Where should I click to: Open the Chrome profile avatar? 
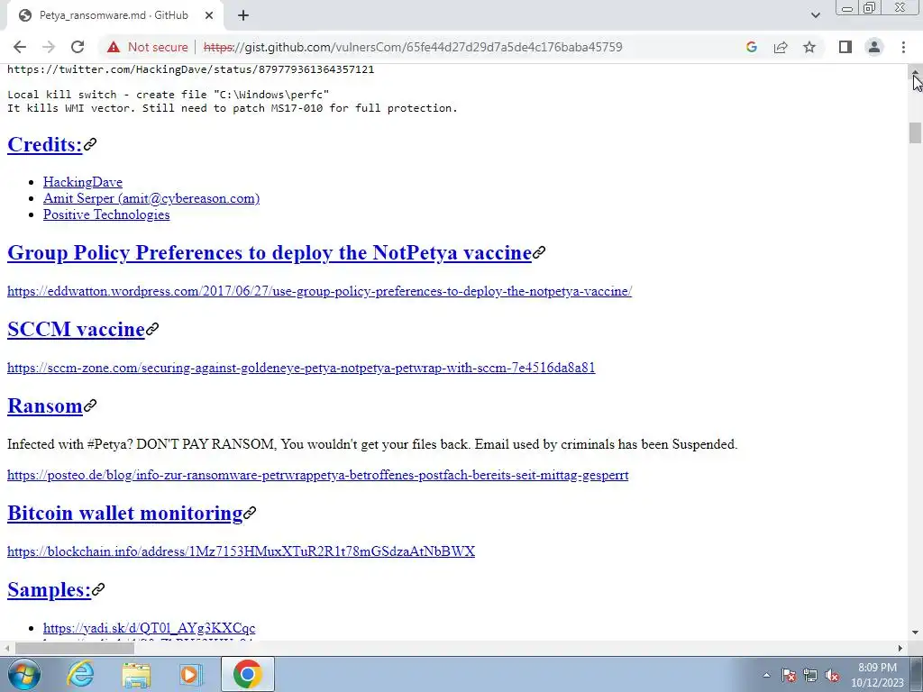pyautogui.click(x=874, y=47)
